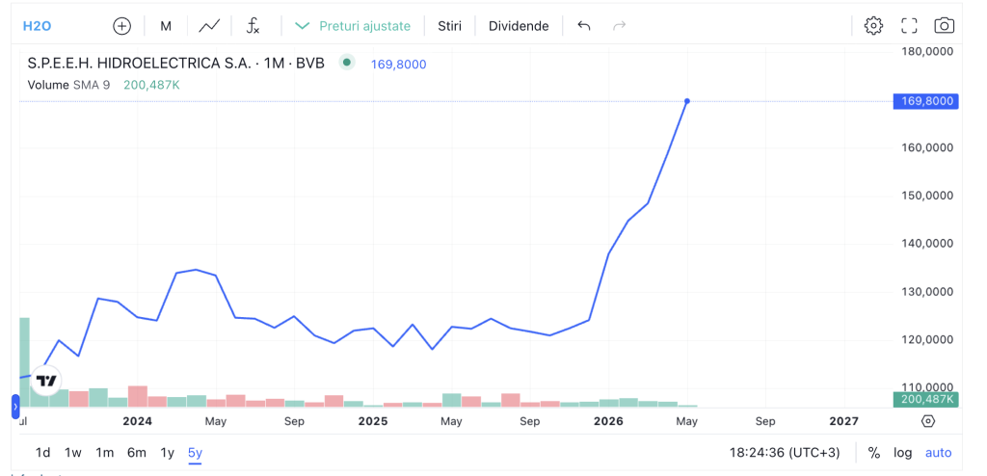Screen dimensions: 987x476
Task: Select the 5y time range
Action: 195,452
